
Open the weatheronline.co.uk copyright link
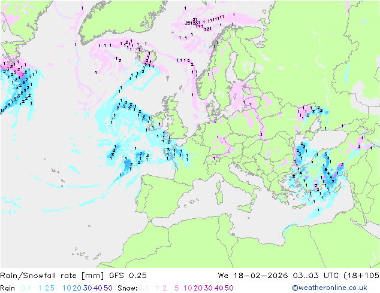pos(330,288)
